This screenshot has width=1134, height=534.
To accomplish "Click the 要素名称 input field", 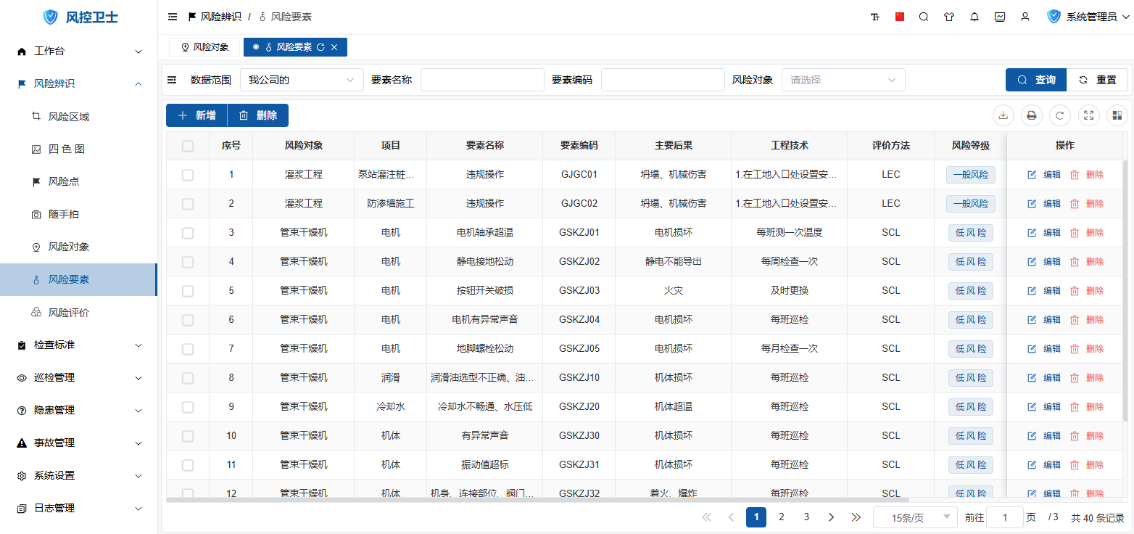I will coord(482,80).
